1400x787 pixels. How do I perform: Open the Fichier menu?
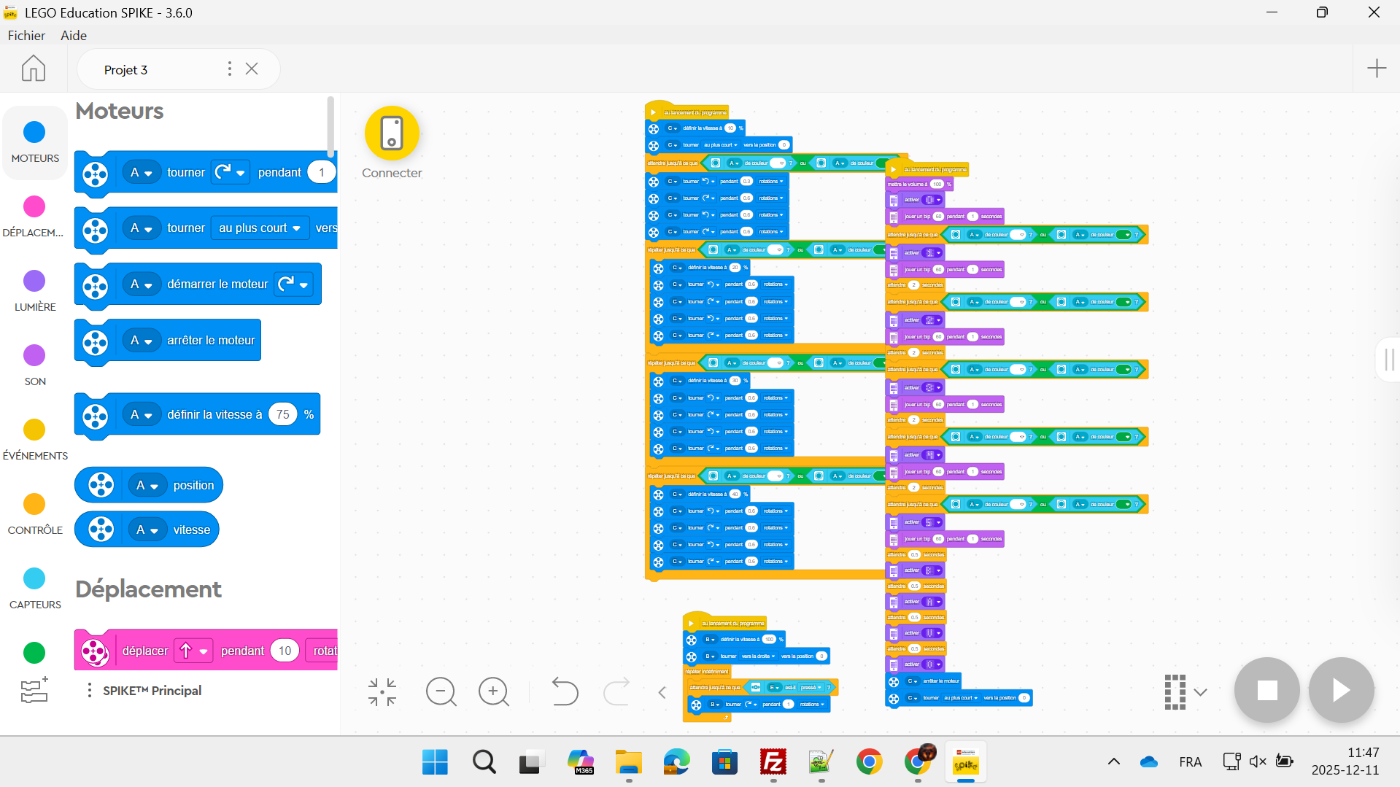coord(26,36)
